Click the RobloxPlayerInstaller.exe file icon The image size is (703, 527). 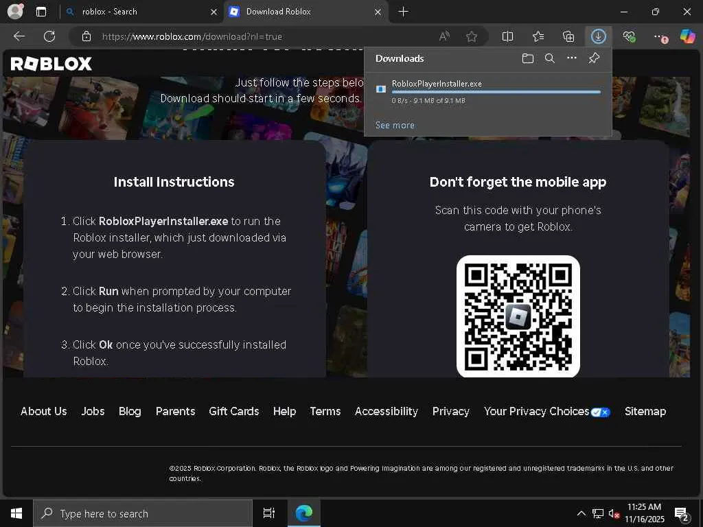click(x=381, y=89)
